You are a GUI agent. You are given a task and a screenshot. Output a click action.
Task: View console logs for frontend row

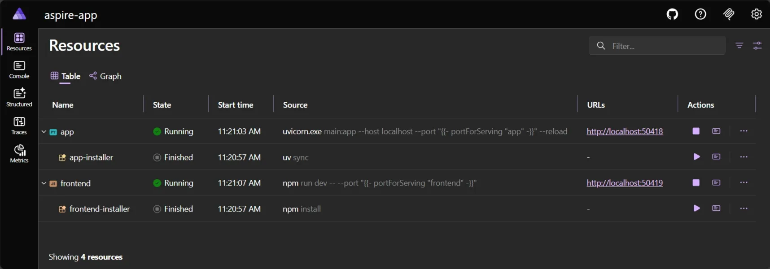716,182
